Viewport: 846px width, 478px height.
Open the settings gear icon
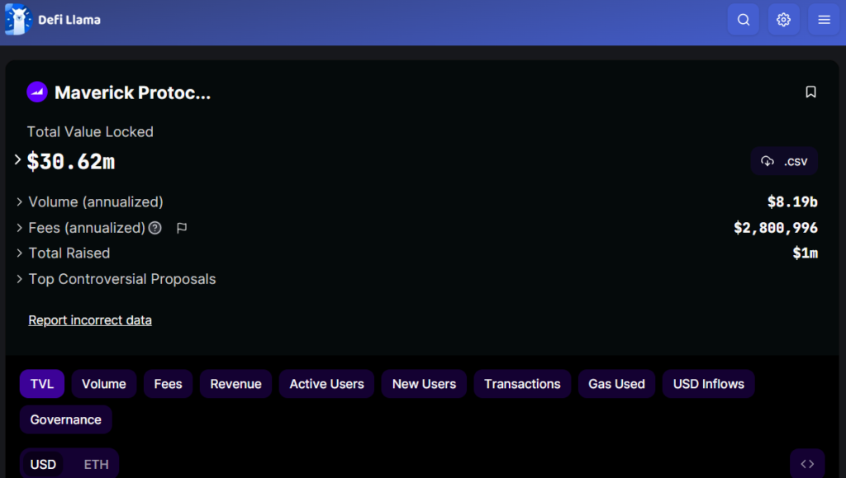783,20
